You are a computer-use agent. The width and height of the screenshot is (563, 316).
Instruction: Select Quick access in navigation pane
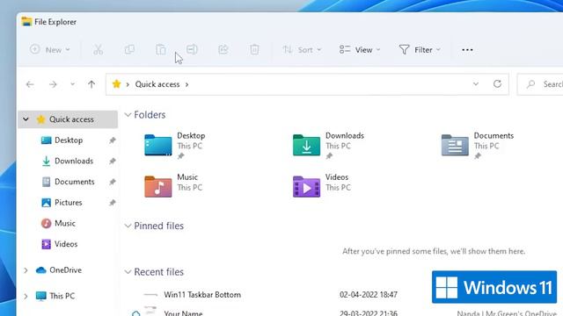tap(68, 119)
